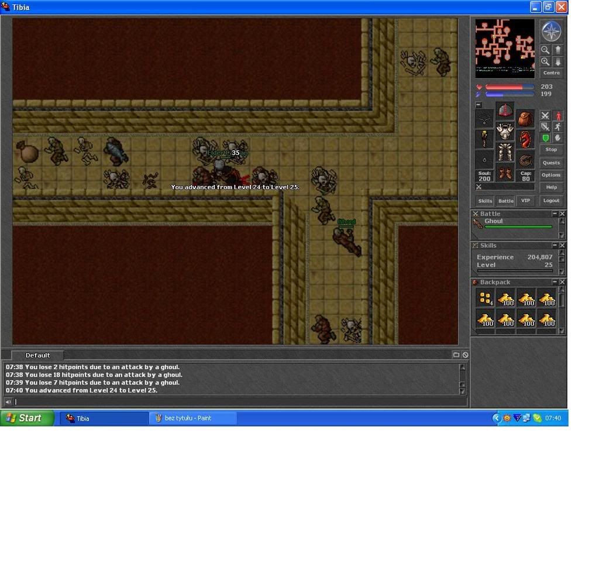Screen dimensions: 599x574
Task: Click the Centre minimap button
Action: pos(551,73)
